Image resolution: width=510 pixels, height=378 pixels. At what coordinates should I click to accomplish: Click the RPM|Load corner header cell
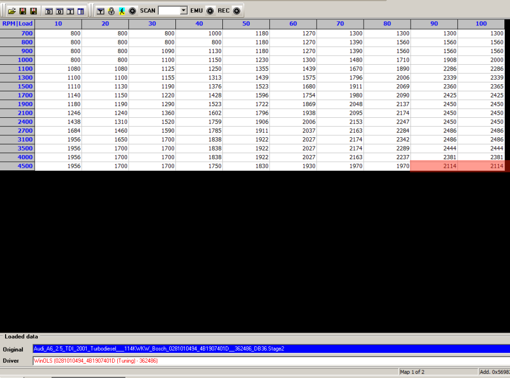17,24
